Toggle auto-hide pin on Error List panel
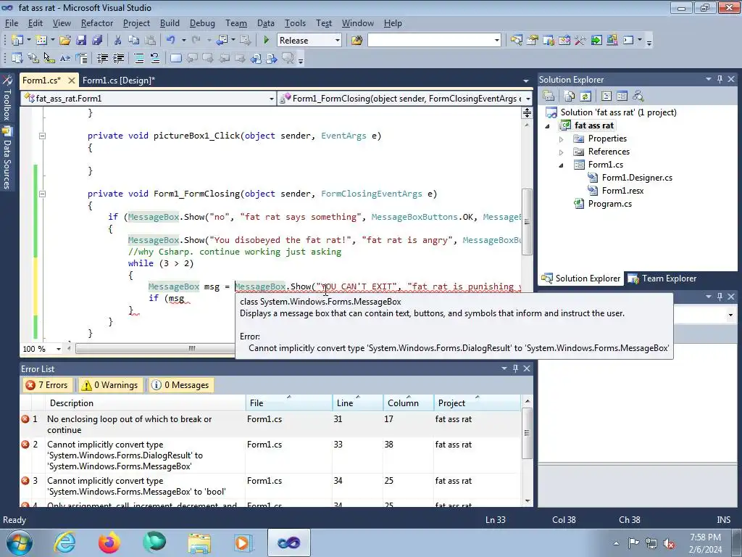 click(x=515, y=368)
